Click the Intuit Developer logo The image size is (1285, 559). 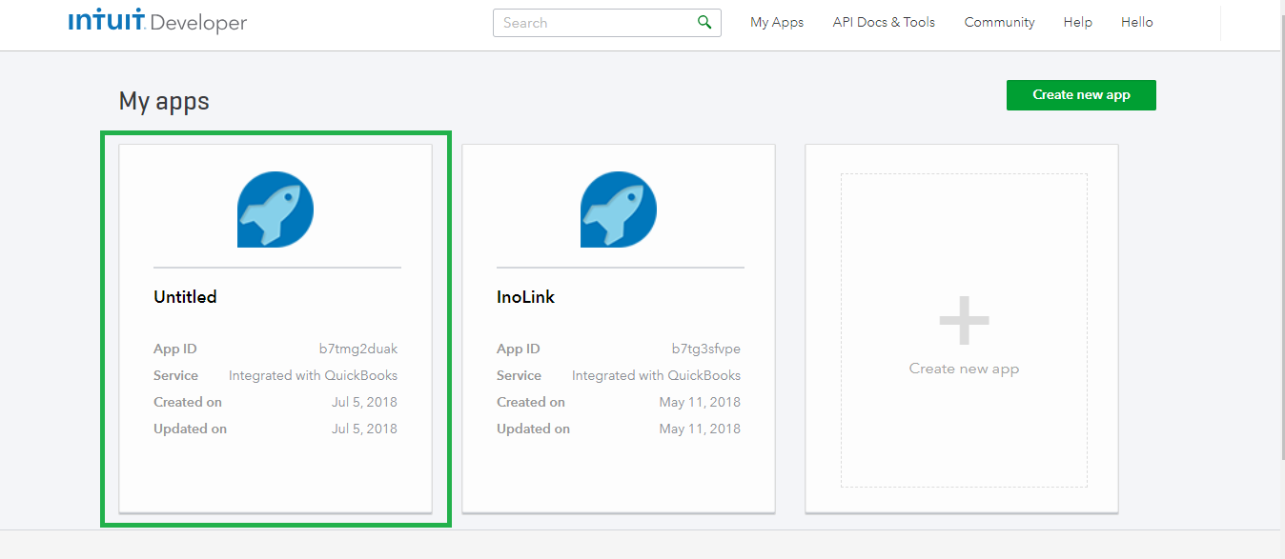point(157,21)
